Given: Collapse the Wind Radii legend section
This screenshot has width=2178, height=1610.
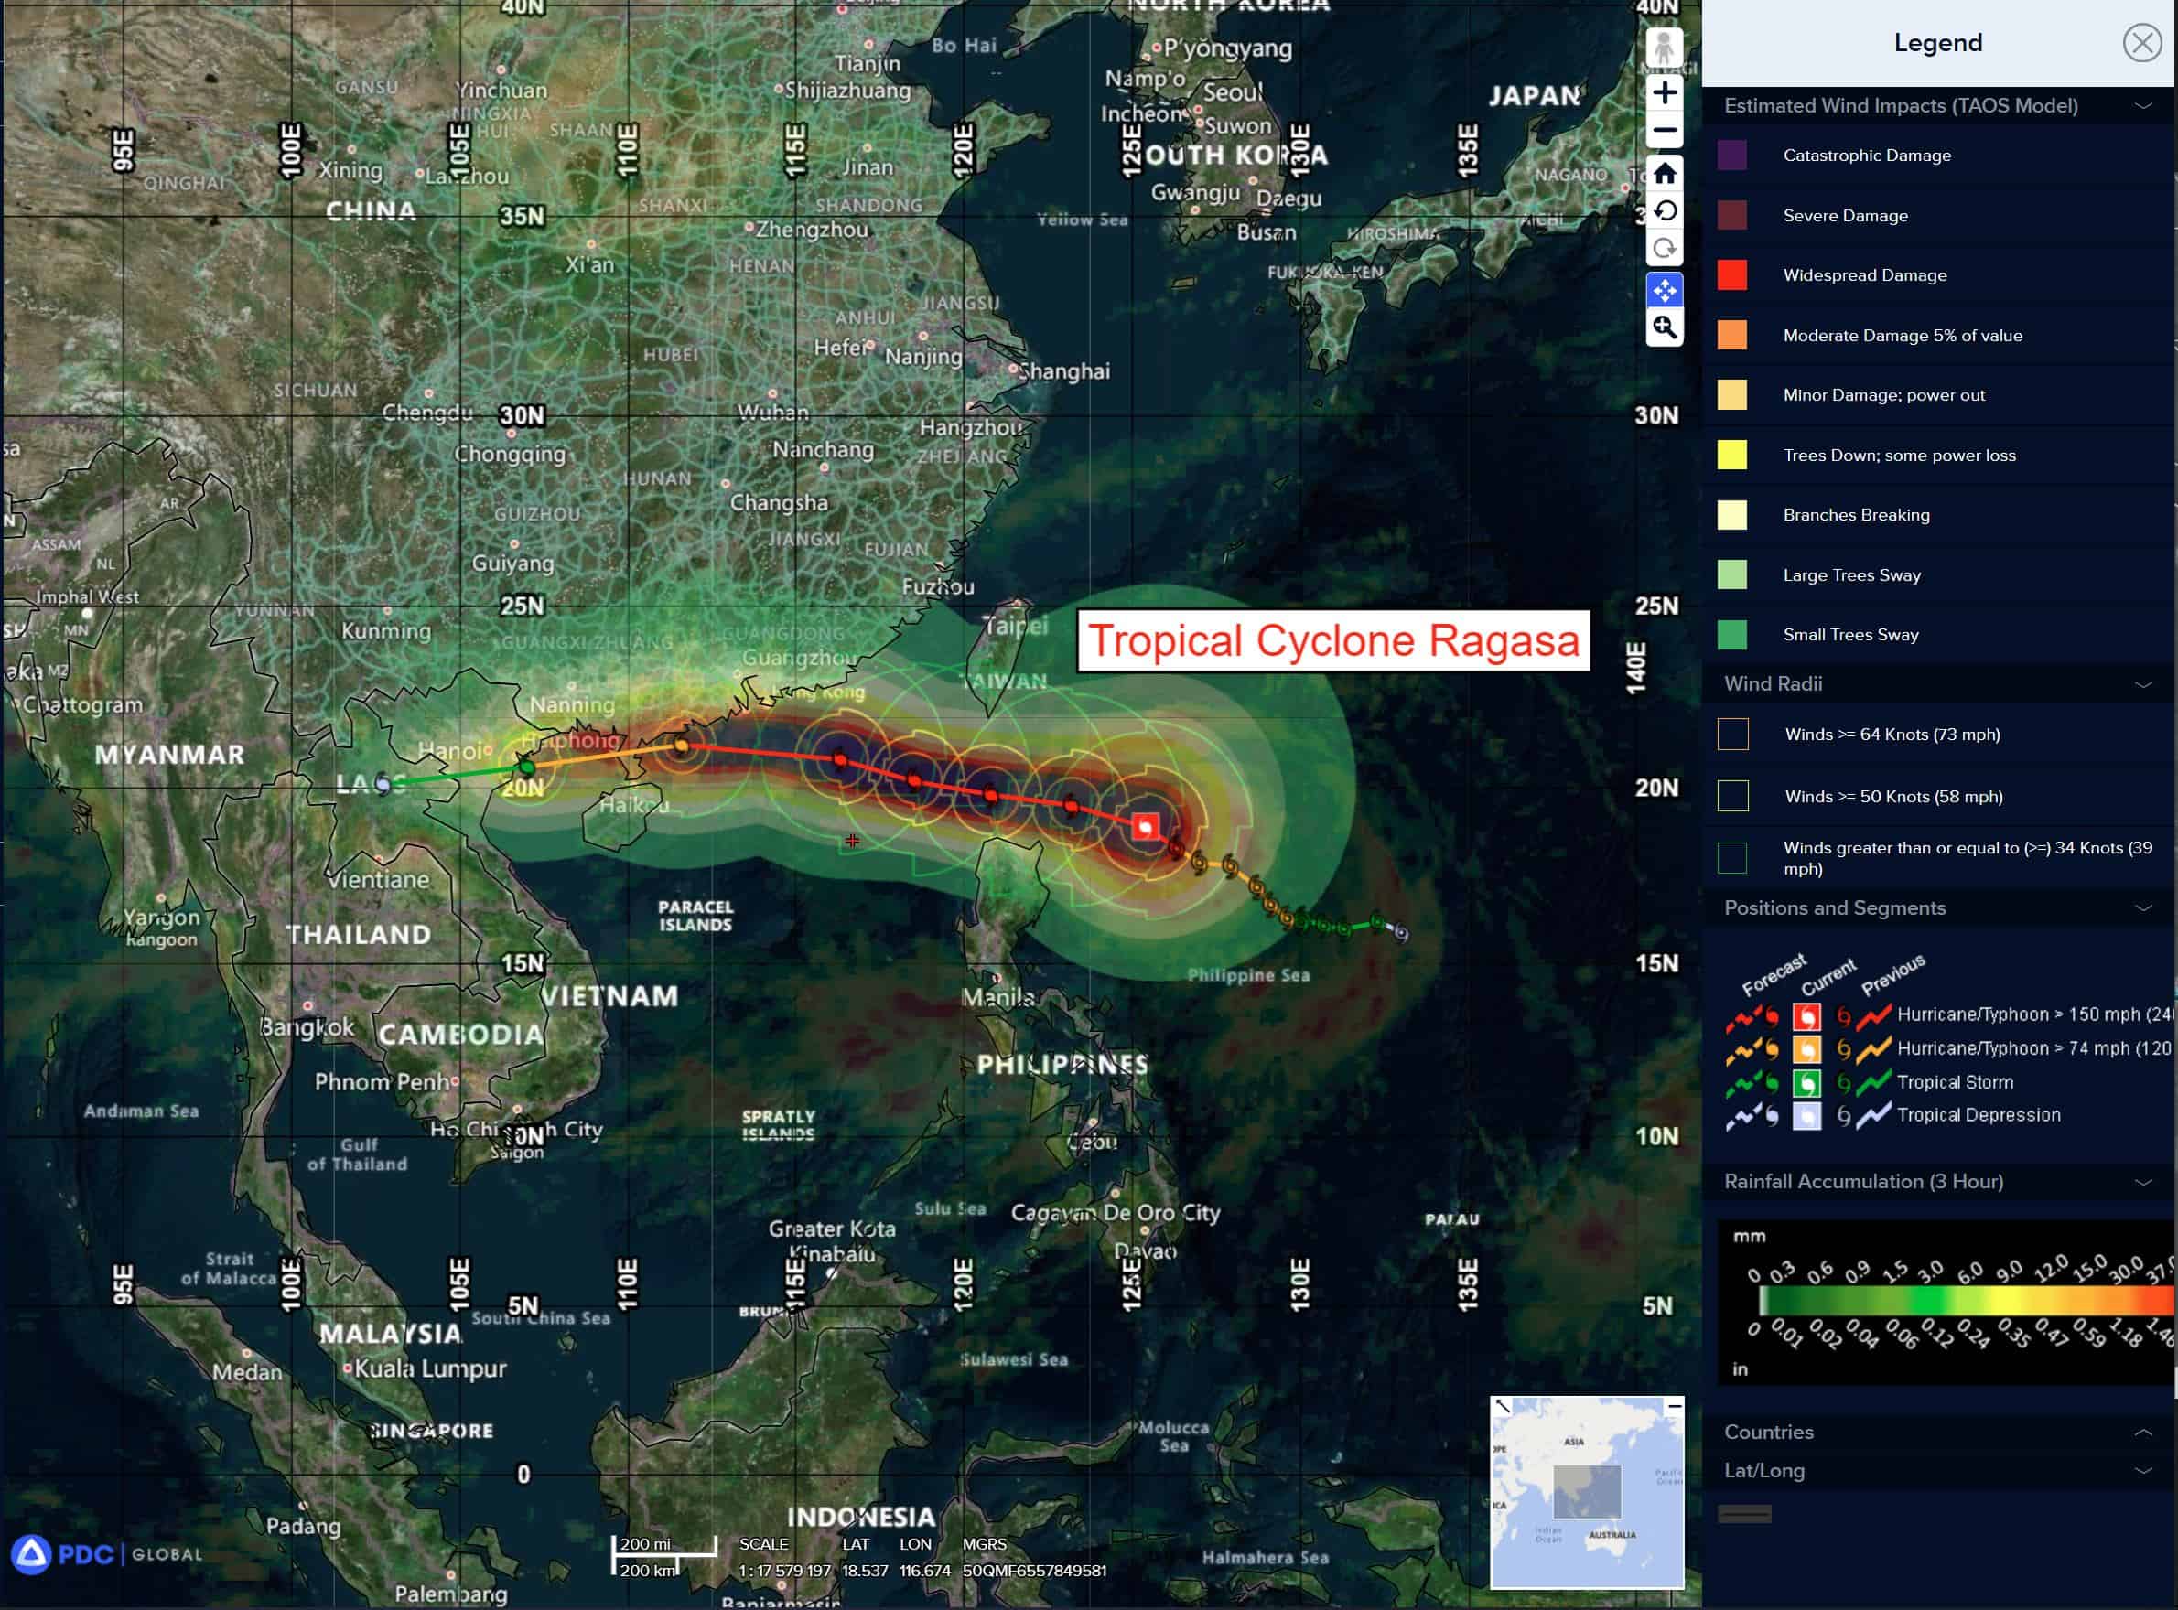Looking at the screenshot, I should tap(2143, 684).
